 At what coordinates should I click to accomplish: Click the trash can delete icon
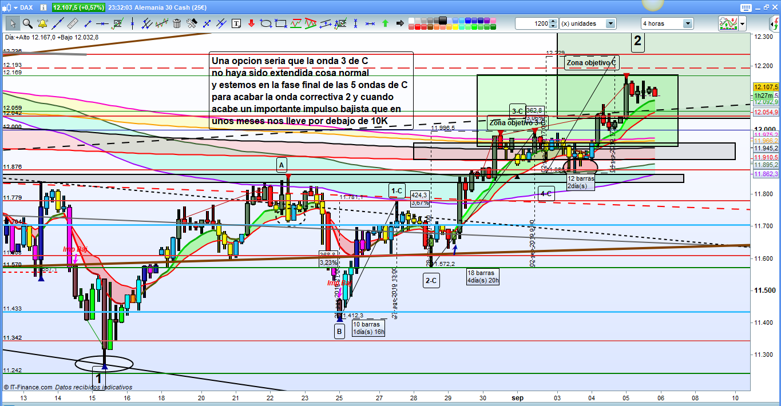coord(177,23)
